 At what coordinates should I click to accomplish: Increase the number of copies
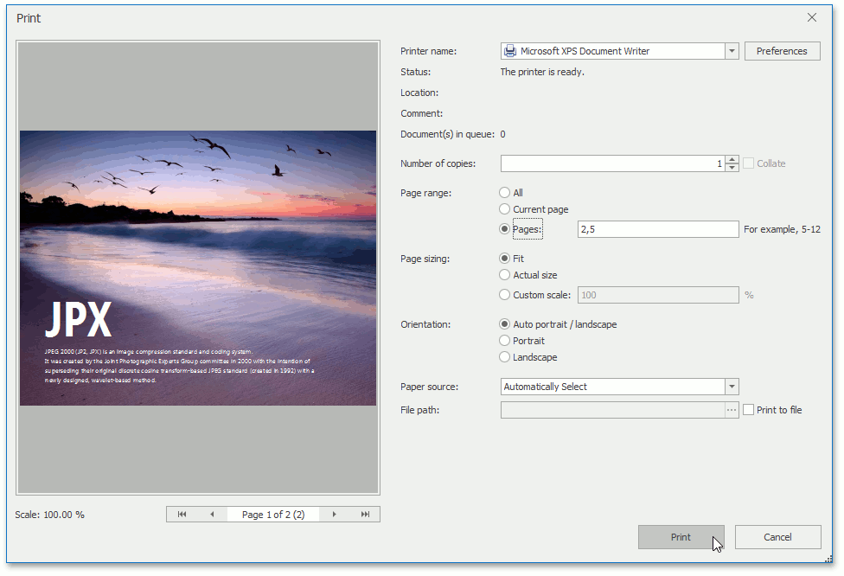point(732,158)
